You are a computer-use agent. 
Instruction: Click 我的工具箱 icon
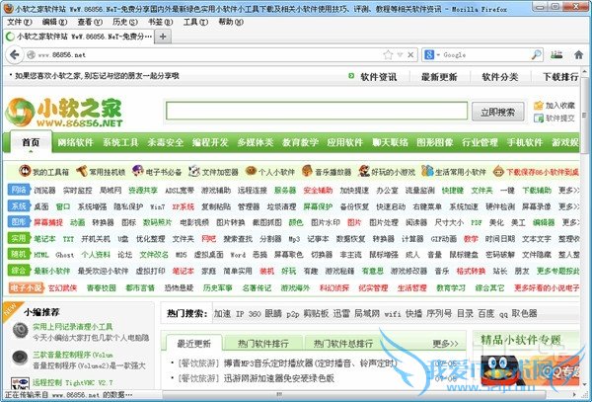click(x=25, y=171)
